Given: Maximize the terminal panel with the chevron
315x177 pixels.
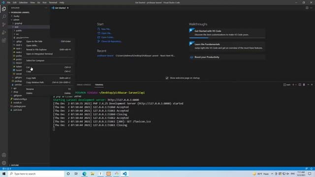Looking at the screenshot, I should (308, 85).
